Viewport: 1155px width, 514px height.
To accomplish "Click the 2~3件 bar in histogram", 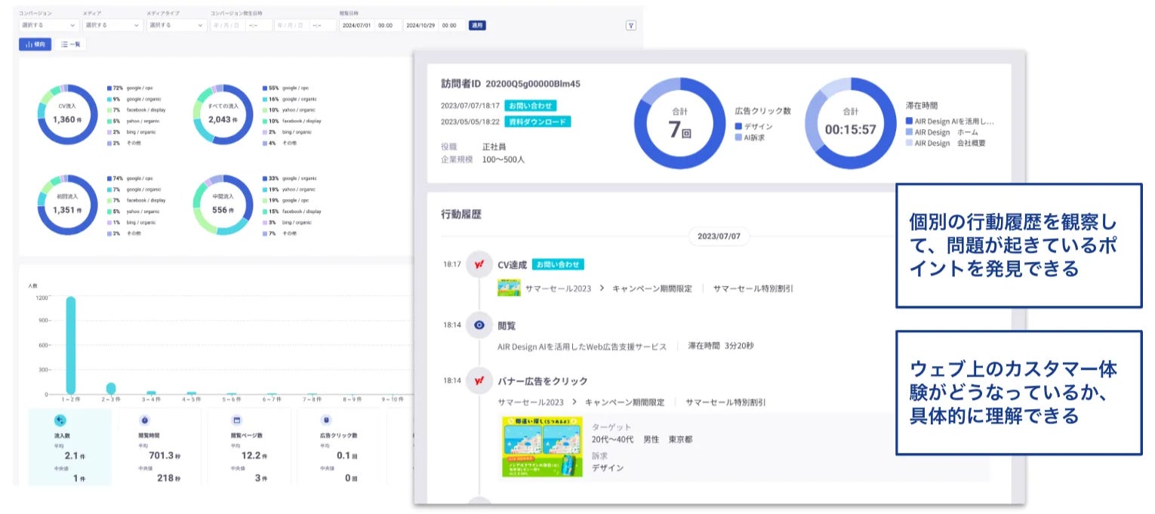I will [111, 389].
